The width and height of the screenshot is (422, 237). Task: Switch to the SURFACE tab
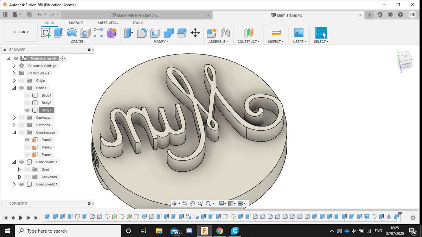tap(76, 23)
